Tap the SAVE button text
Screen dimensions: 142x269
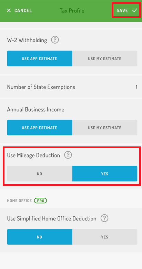[122, 10]
